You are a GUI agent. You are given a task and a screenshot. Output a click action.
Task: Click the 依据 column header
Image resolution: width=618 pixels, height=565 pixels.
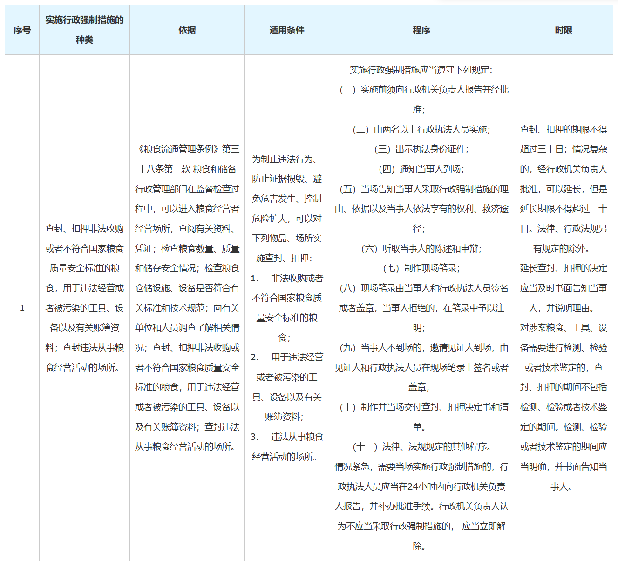point(187,29)
